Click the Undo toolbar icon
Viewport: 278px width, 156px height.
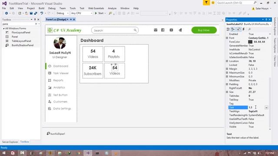tap(42, 13)
